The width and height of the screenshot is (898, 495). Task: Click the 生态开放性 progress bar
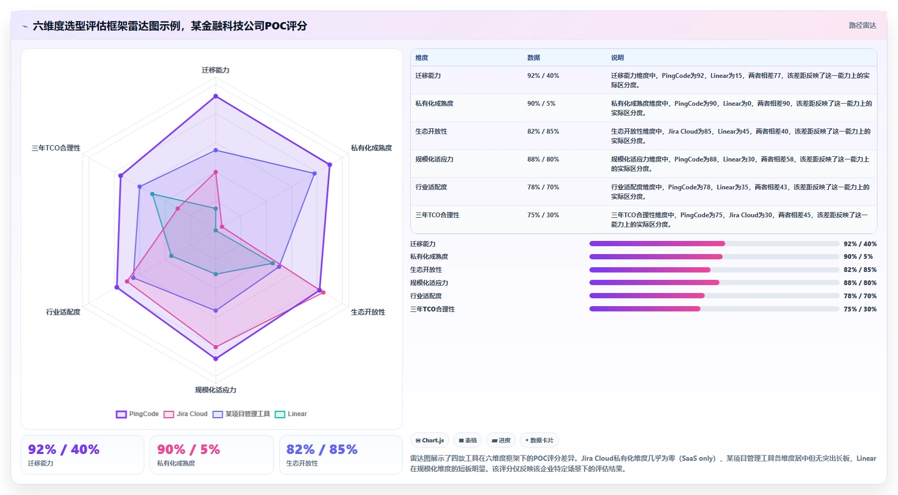(x=714, y=270)
